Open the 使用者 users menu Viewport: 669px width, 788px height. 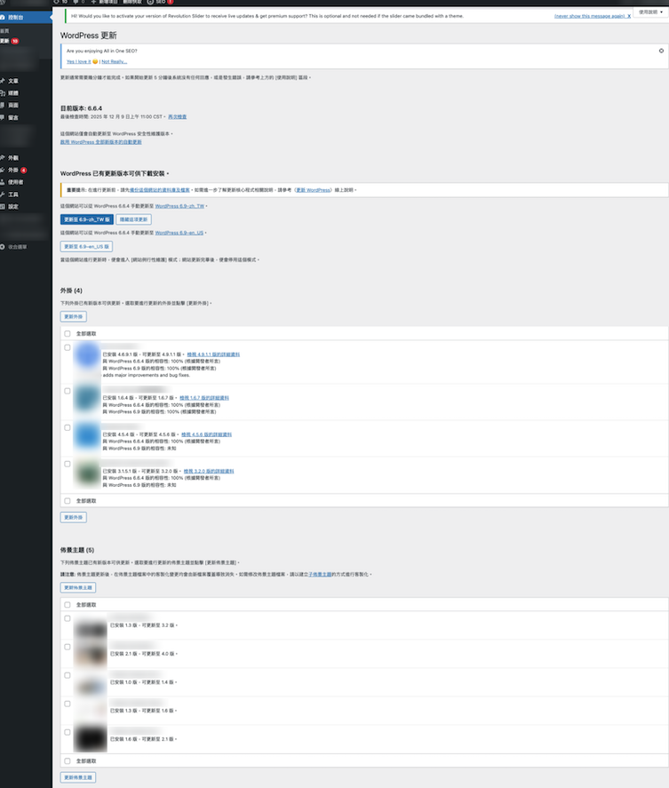[25, 182]
